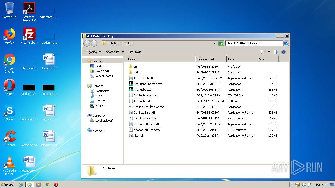
Task: Click the New folder button
Action: [136, 52]
